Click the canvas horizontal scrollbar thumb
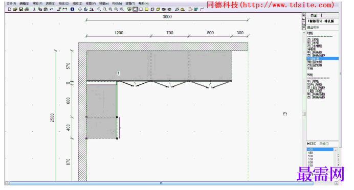Image resolution: width=354 pixels, height=190 pixels. [161, 183]
